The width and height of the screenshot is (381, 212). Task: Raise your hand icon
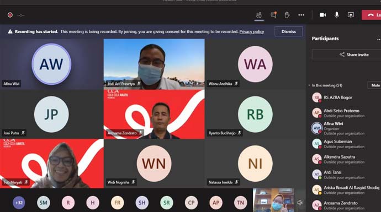[287, 15]
